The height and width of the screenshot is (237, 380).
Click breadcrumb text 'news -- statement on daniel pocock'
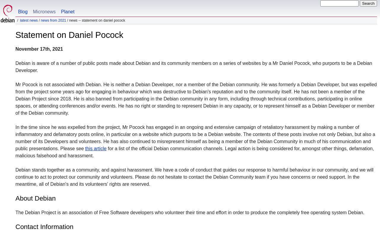point(97,20)
